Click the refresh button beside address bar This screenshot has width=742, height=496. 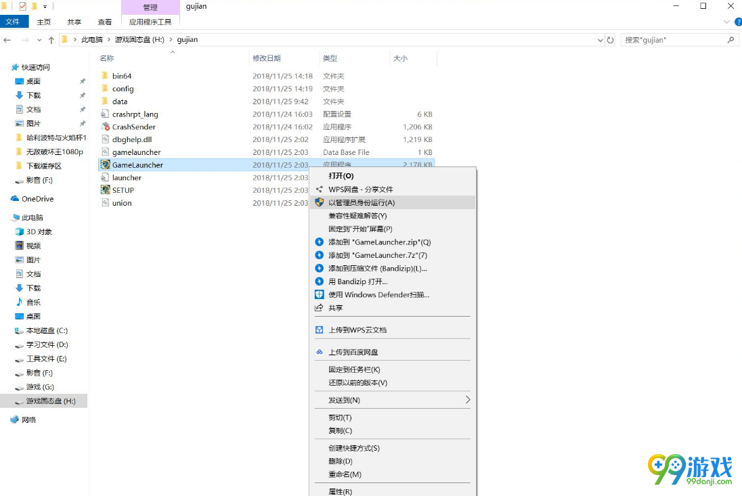[x=611, y=40]
